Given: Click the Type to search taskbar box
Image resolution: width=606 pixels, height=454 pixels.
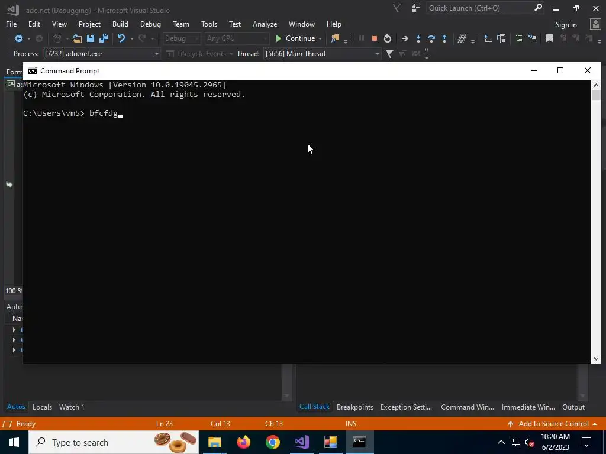Looking at the screenshot, I should (x=114, y=442).
